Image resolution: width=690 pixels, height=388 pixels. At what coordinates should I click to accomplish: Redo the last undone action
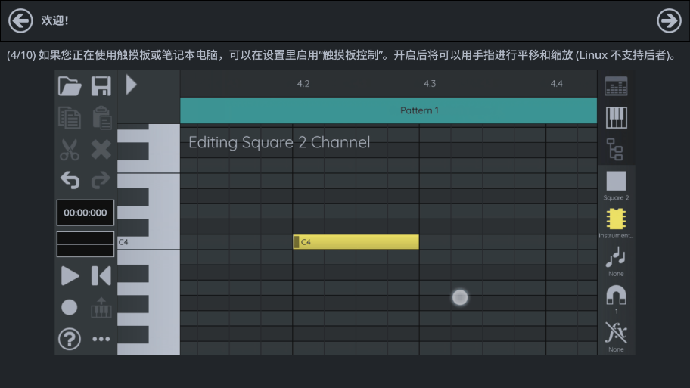tap(101, 180)
